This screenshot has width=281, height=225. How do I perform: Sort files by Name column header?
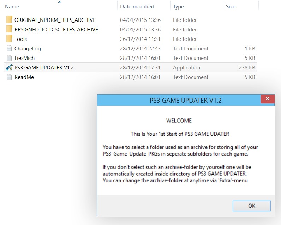[12, 7]
